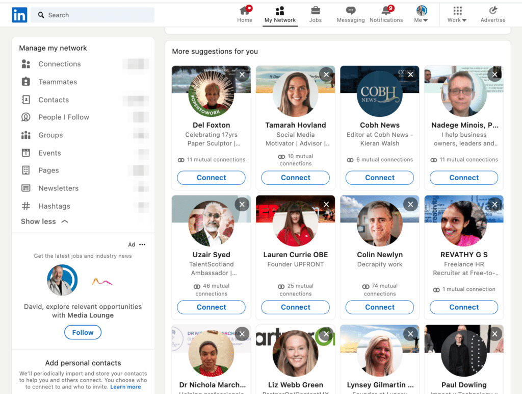Open the Work apps grid icon
This screenshot has height=394, width=522.
click(x=456, y=10)
